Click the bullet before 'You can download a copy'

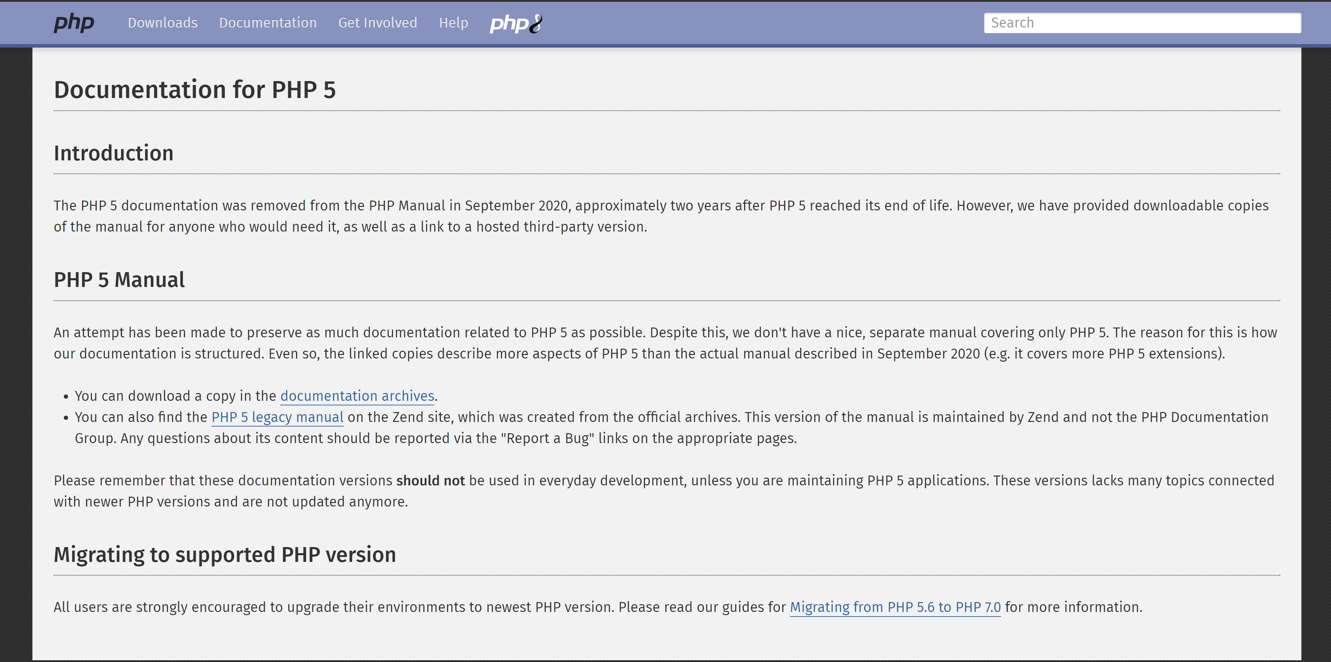66,397
